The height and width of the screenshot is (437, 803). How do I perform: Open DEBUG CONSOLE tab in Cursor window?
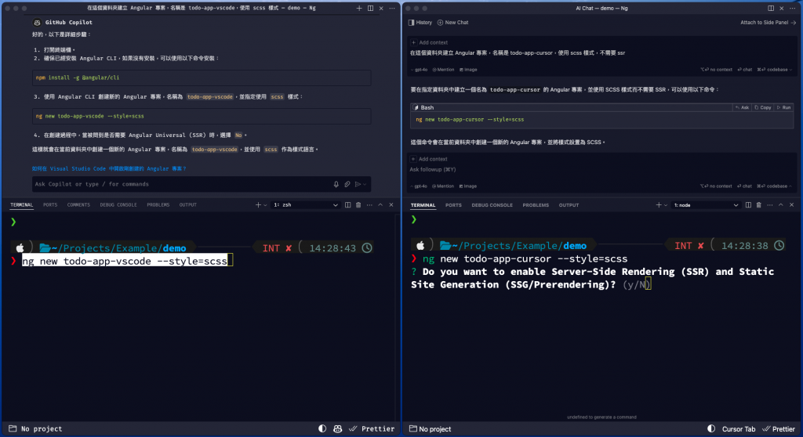point(492,205)
